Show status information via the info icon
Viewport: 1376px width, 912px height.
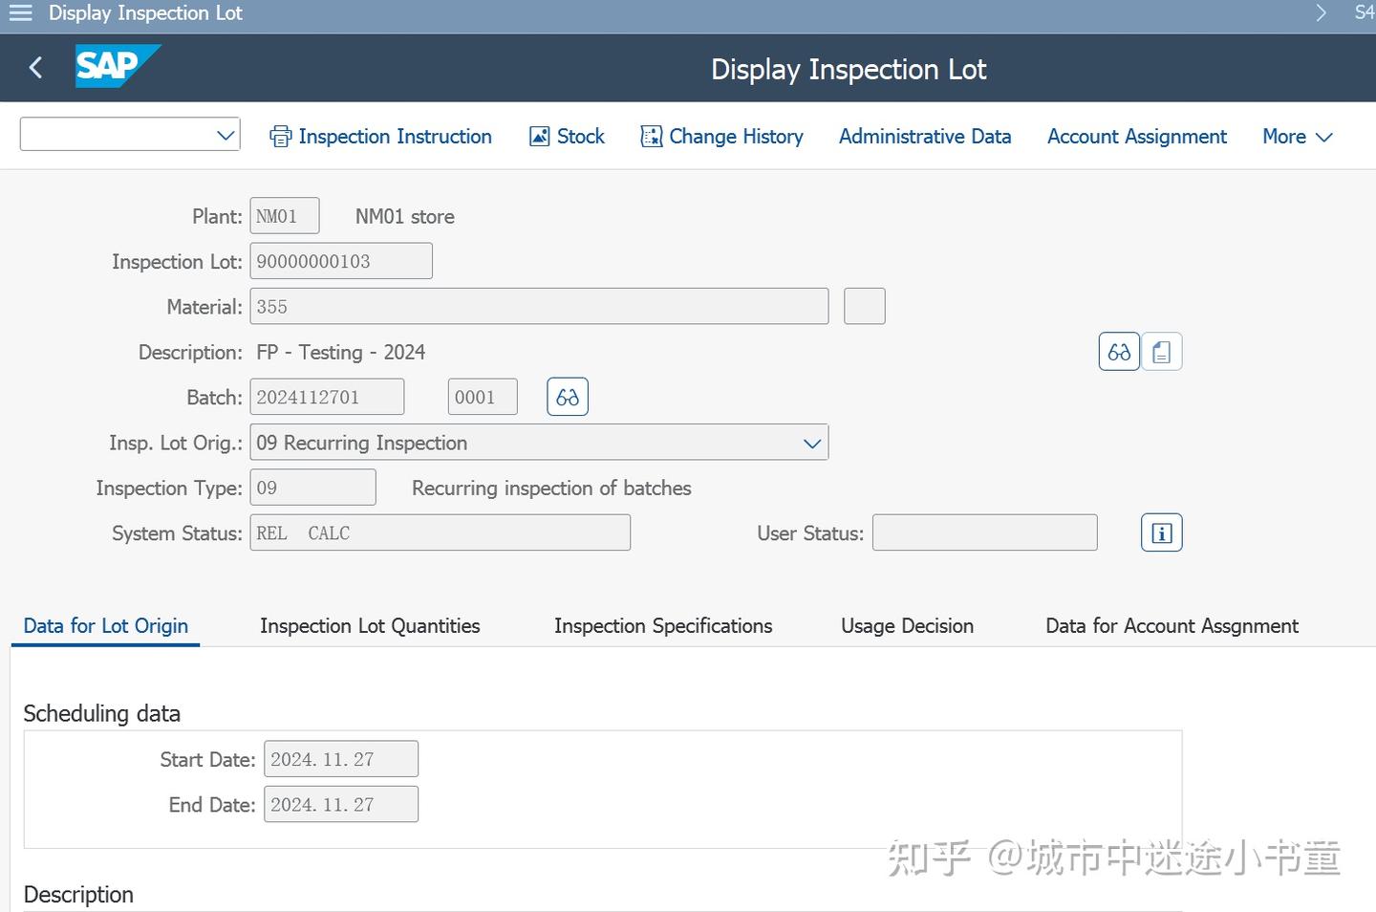pyautogui.click(x=1161, y=532)
